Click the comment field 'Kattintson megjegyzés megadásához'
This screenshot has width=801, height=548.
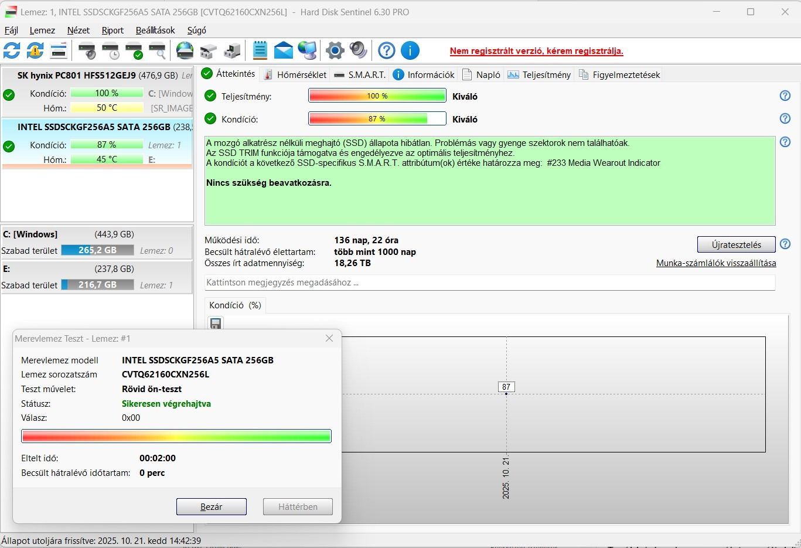point(490,282)
